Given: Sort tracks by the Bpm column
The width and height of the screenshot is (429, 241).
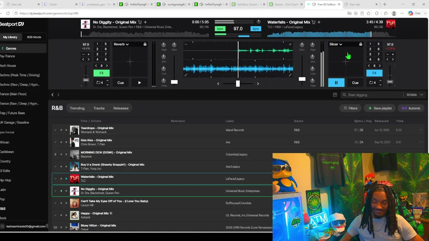Looking at the screenshot, I should 359,121.
